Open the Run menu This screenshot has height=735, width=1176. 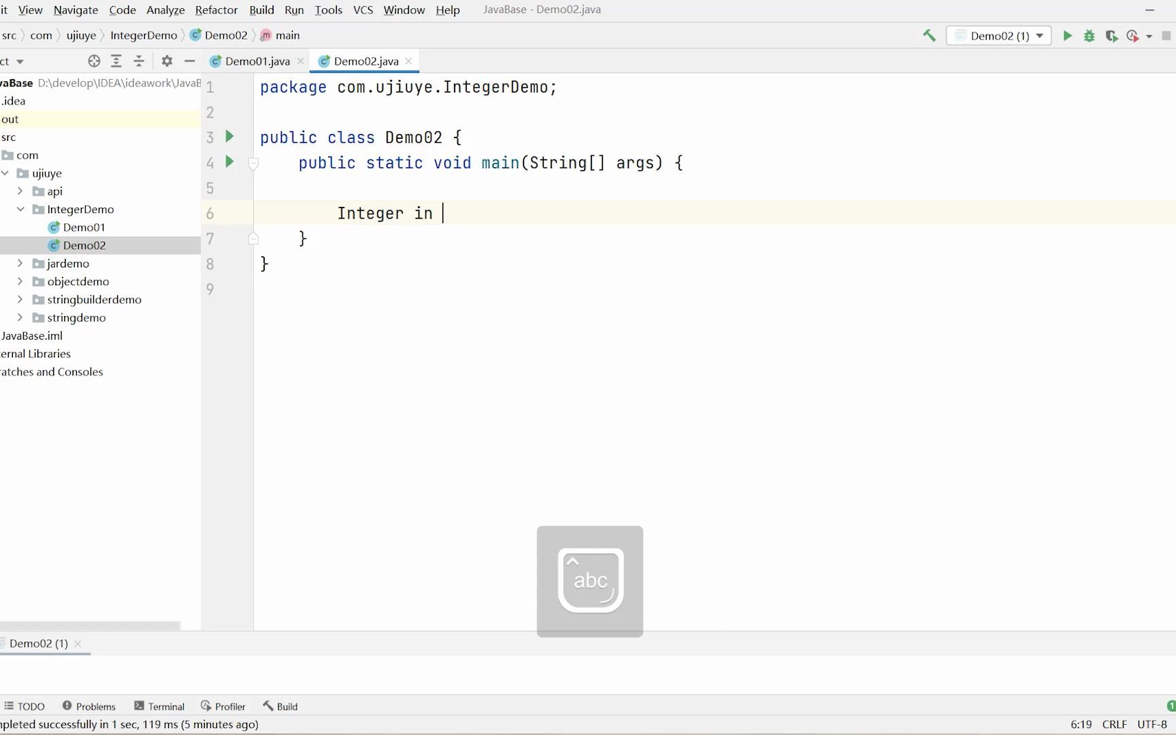pos(294,10)
